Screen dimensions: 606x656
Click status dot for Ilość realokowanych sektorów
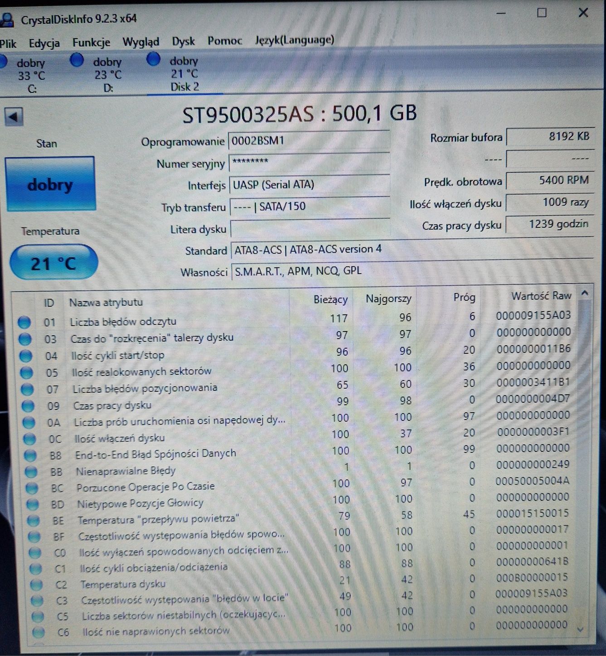[27, 372]
